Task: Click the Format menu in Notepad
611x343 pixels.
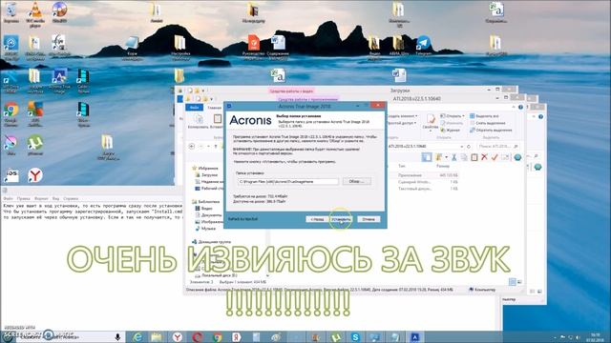Action: [x=41, y=198]
